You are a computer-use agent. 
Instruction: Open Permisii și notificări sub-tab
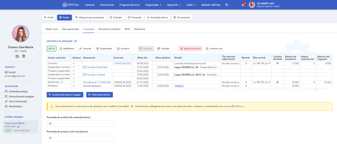(x=109, y=29)
